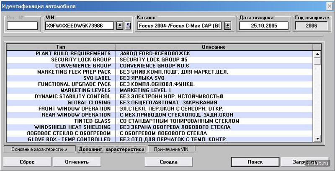Click the Дата выпуска date field
This screenshot has width=335, height=171.
(x=264, y=26)
